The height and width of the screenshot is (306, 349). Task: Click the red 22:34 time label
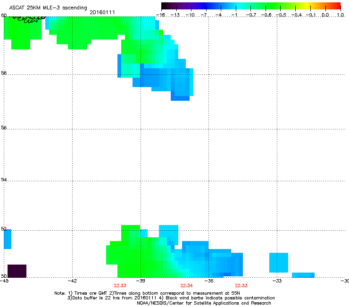186,286
